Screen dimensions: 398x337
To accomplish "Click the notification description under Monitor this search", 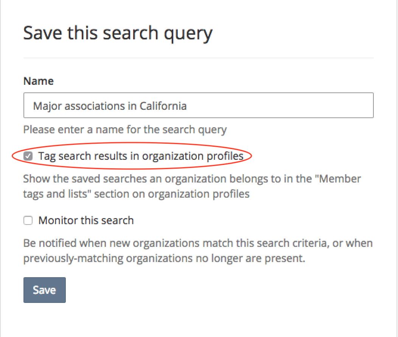I will (197, 250).
